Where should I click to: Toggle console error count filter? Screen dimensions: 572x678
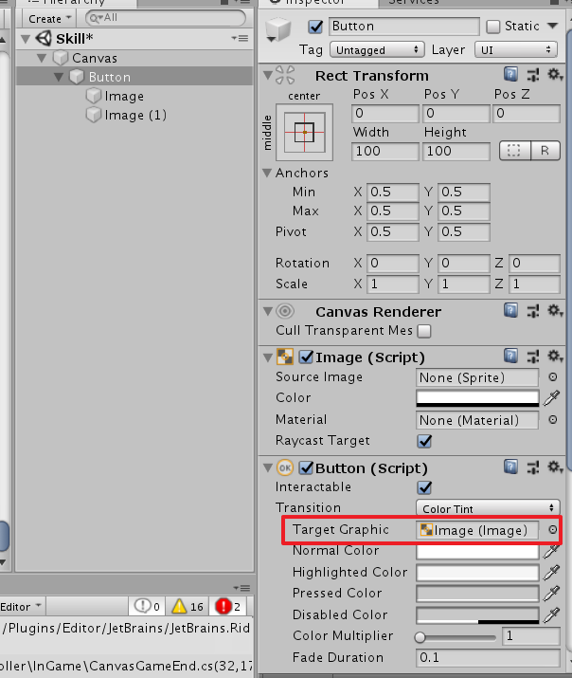click(x=229, y=606)
